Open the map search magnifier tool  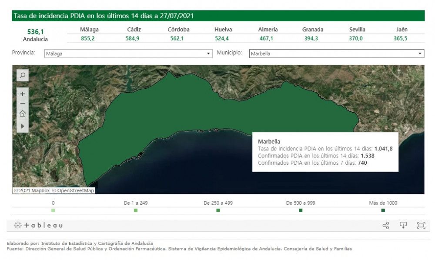[x=23, y=75]
